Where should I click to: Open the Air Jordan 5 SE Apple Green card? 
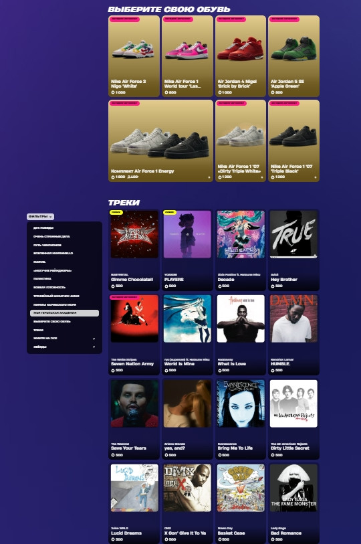(293, 56)
